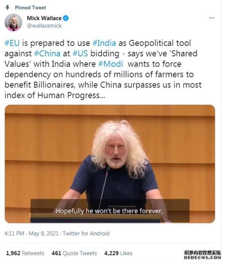Open the 4:11 PM May 9, 2021 timestamp
This screenshot has height=263, width=225.
[x=31, y=233]
